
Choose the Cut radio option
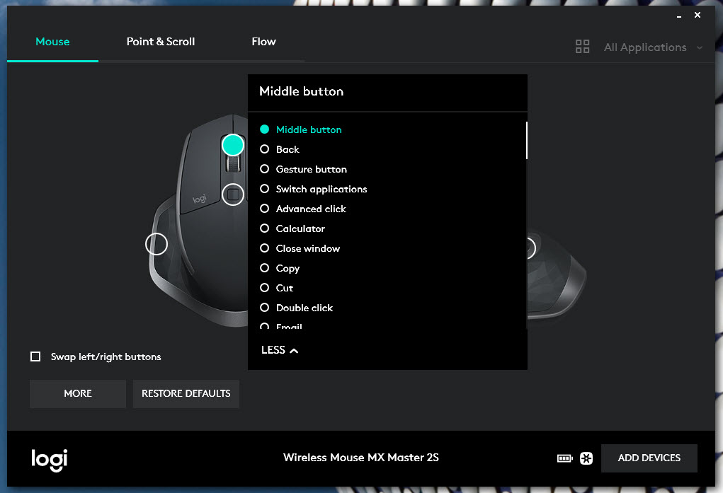coord(264,288)
